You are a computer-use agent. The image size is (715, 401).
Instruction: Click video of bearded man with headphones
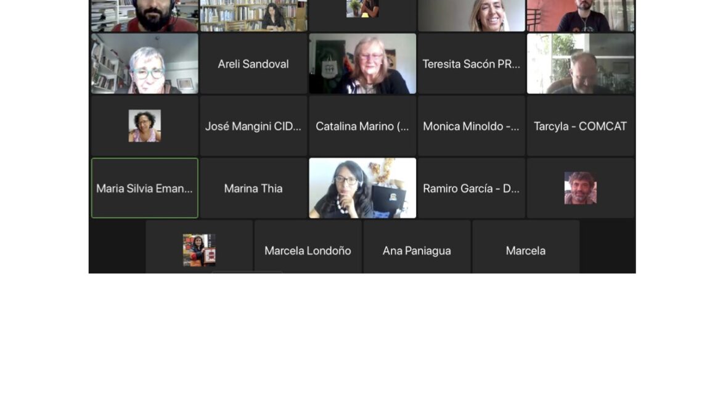(x=145, y=15)
